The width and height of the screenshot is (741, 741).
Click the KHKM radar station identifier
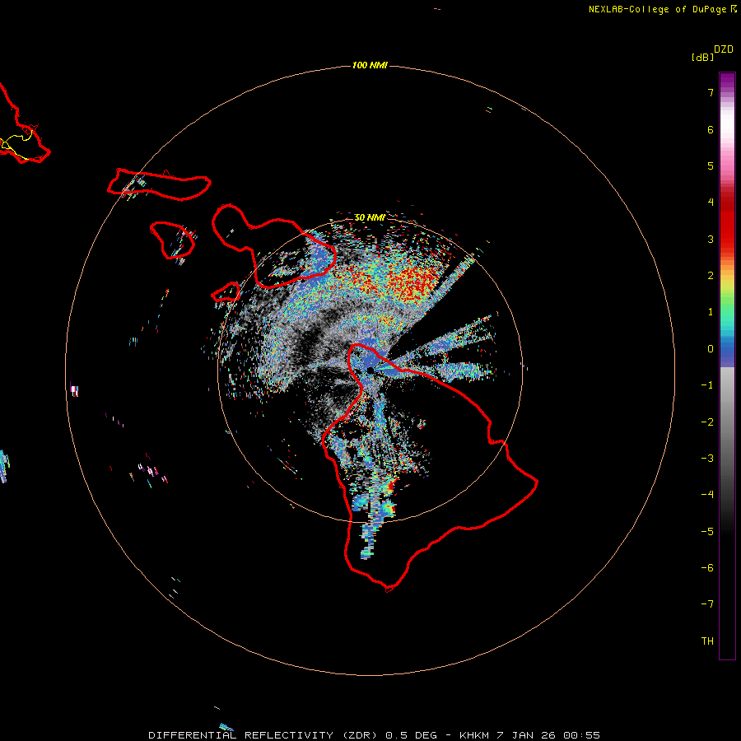pyautogui.click(x=474, y=735)
